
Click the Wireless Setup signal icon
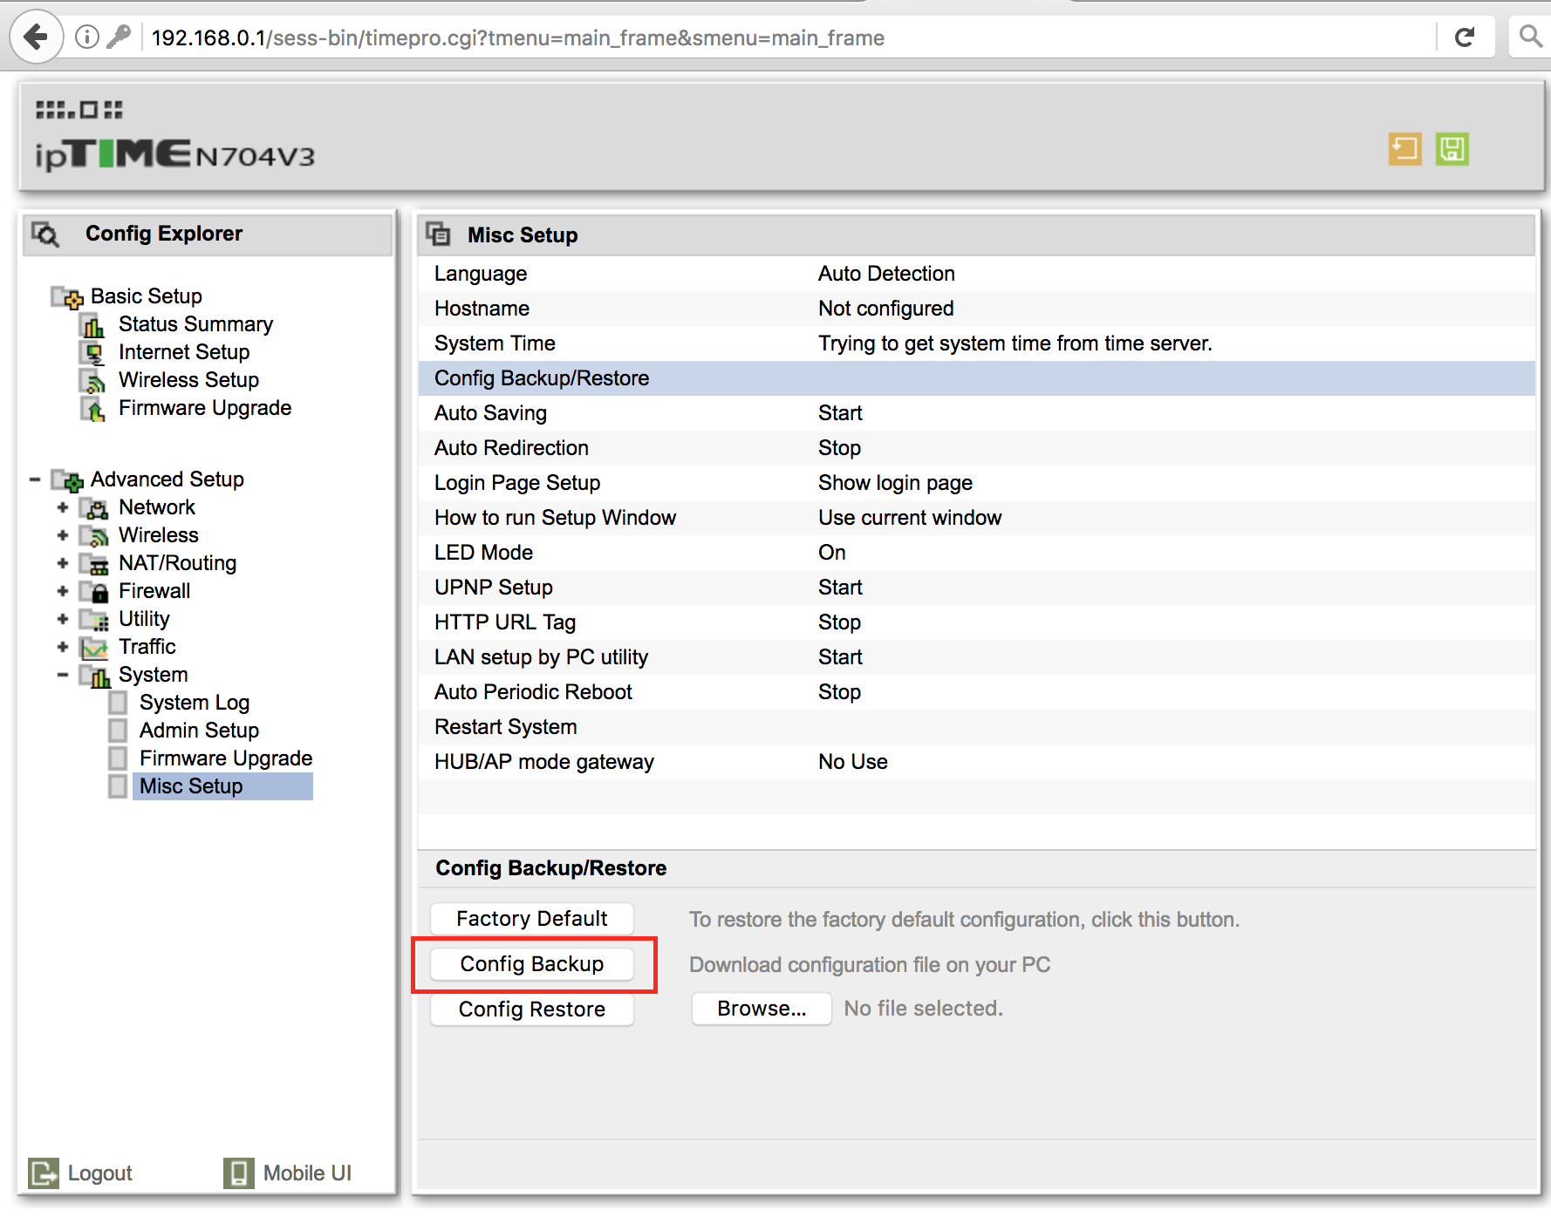pyautogui.click(x=92, y=381)
